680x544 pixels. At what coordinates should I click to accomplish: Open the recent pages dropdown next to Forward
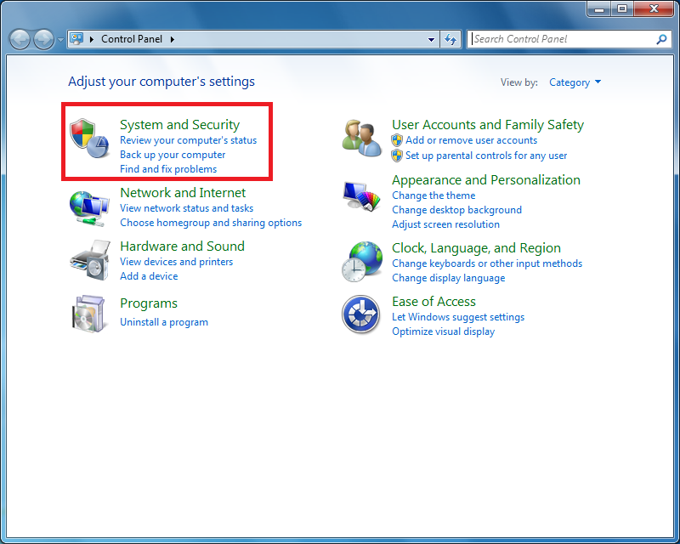[60, 39]
